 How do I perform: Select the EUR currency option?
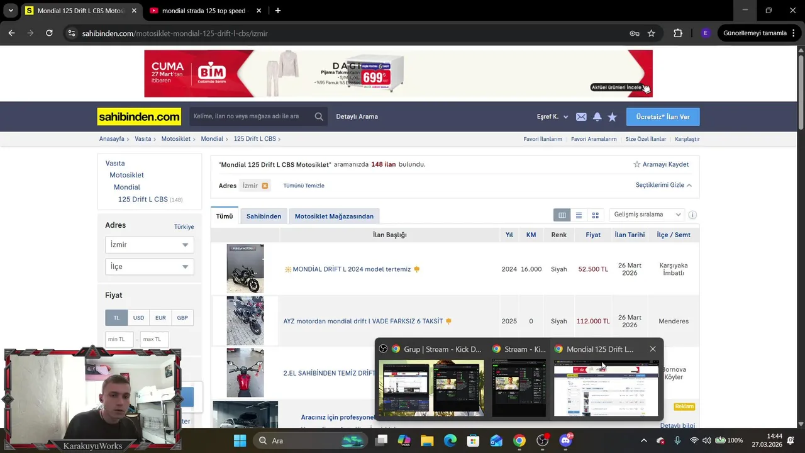pyautogui.click(x=160, y=318)
